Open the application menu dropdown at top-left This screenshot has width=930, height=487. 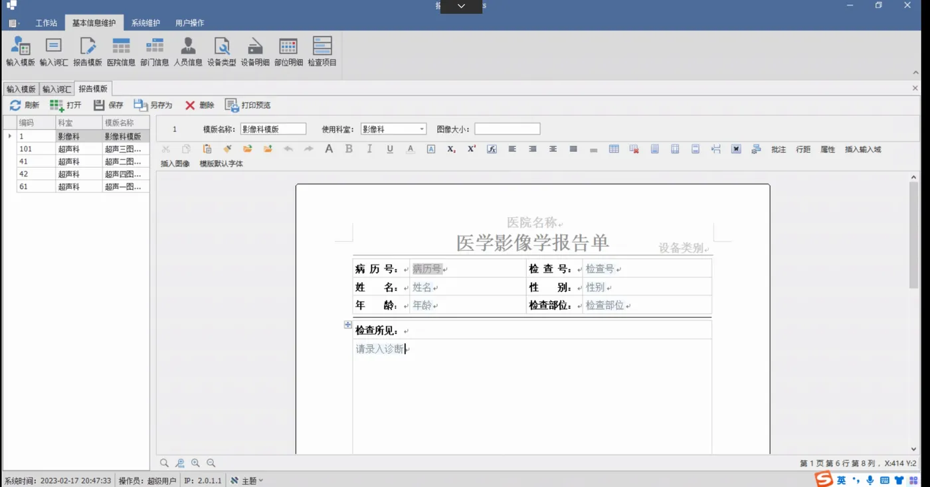(x=13, y=23)
